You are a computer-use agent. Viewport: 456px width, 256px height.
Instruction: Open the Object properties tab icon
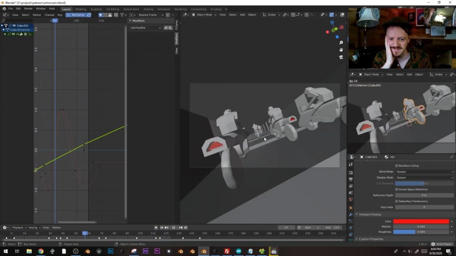(x=351, y=208)
